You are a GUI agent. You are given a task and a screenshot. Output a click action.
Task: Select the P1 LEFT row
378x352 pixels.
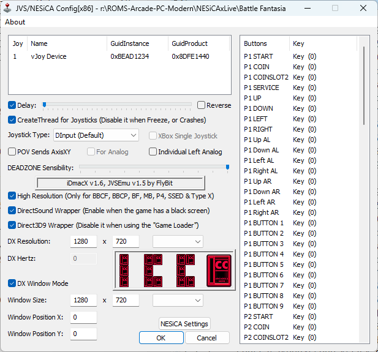click(x=299, y=119)
